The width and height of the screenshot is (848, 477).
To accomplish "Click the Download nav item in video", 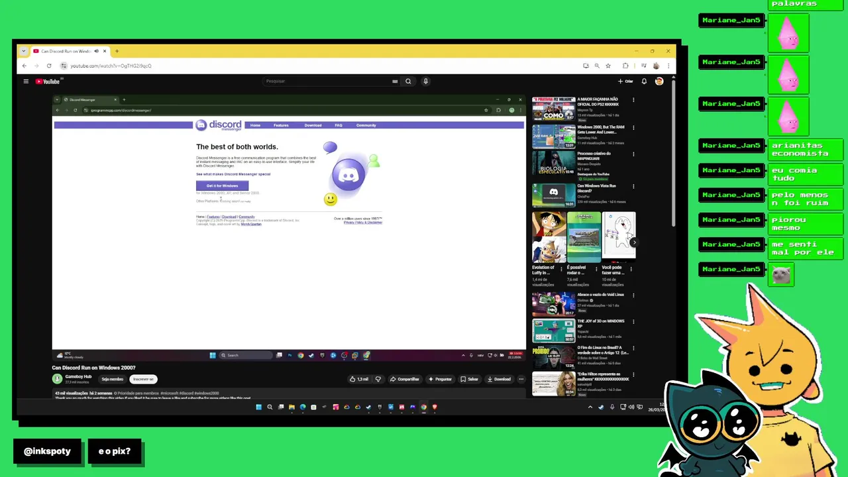I will pos(313,125).
